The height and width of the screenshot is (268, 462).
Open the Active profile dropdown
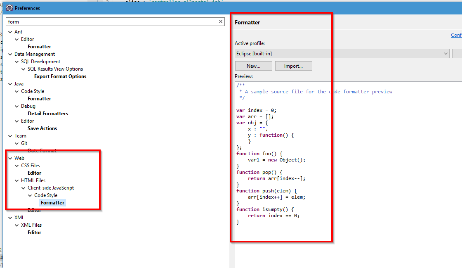tap(446, 53)
